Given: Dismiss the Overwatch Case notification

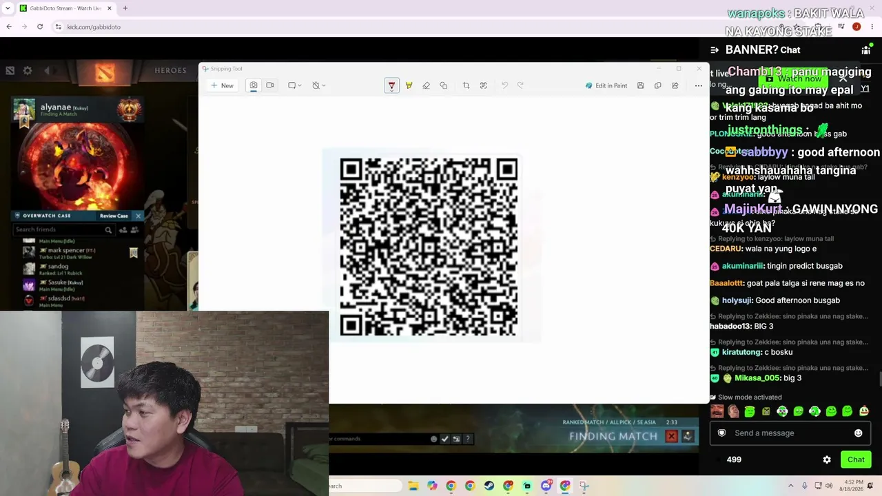Looking at the screenshot, I should (x=138, y=216).
